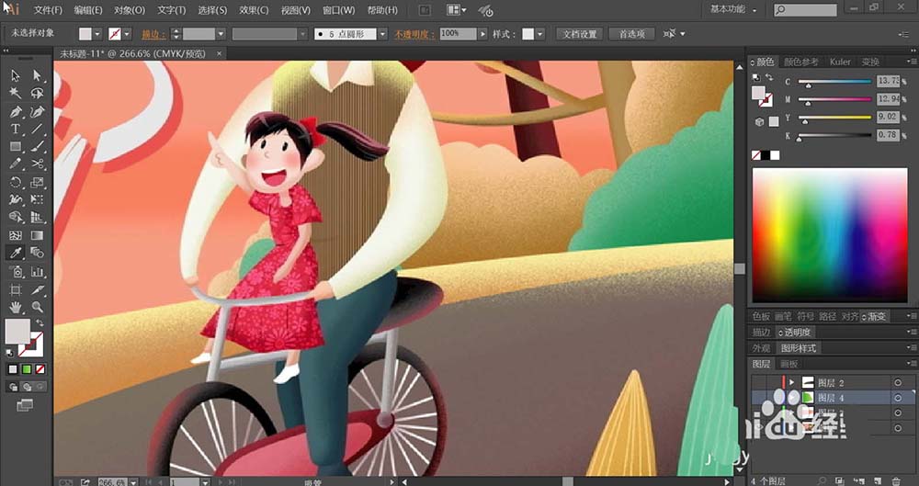Select the Column Graph tool
919x486 pixels.
[38, 271]
